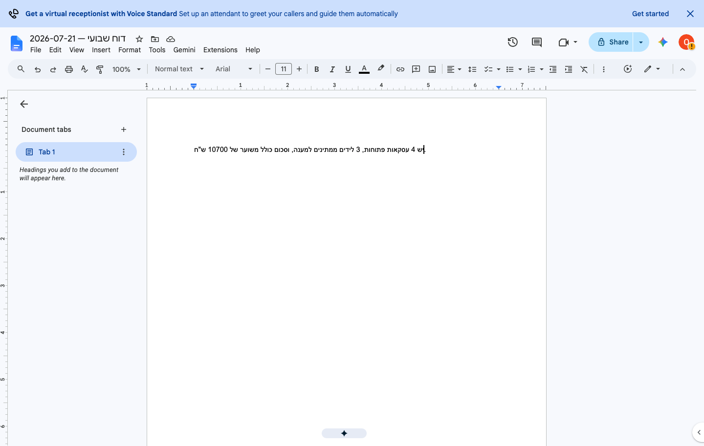Click the document title field
The image size is (704, 446).
78,39
